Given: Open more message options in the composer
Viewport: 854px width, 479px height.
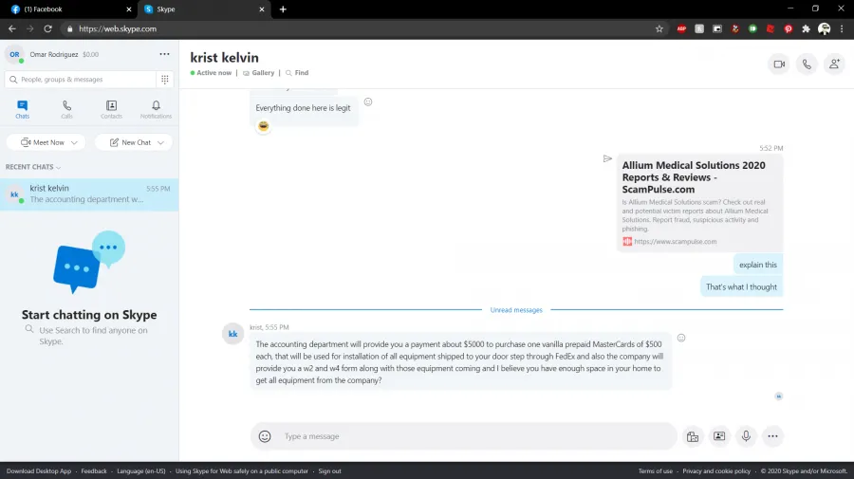Looking at the screenshot, I should [772, 436].
